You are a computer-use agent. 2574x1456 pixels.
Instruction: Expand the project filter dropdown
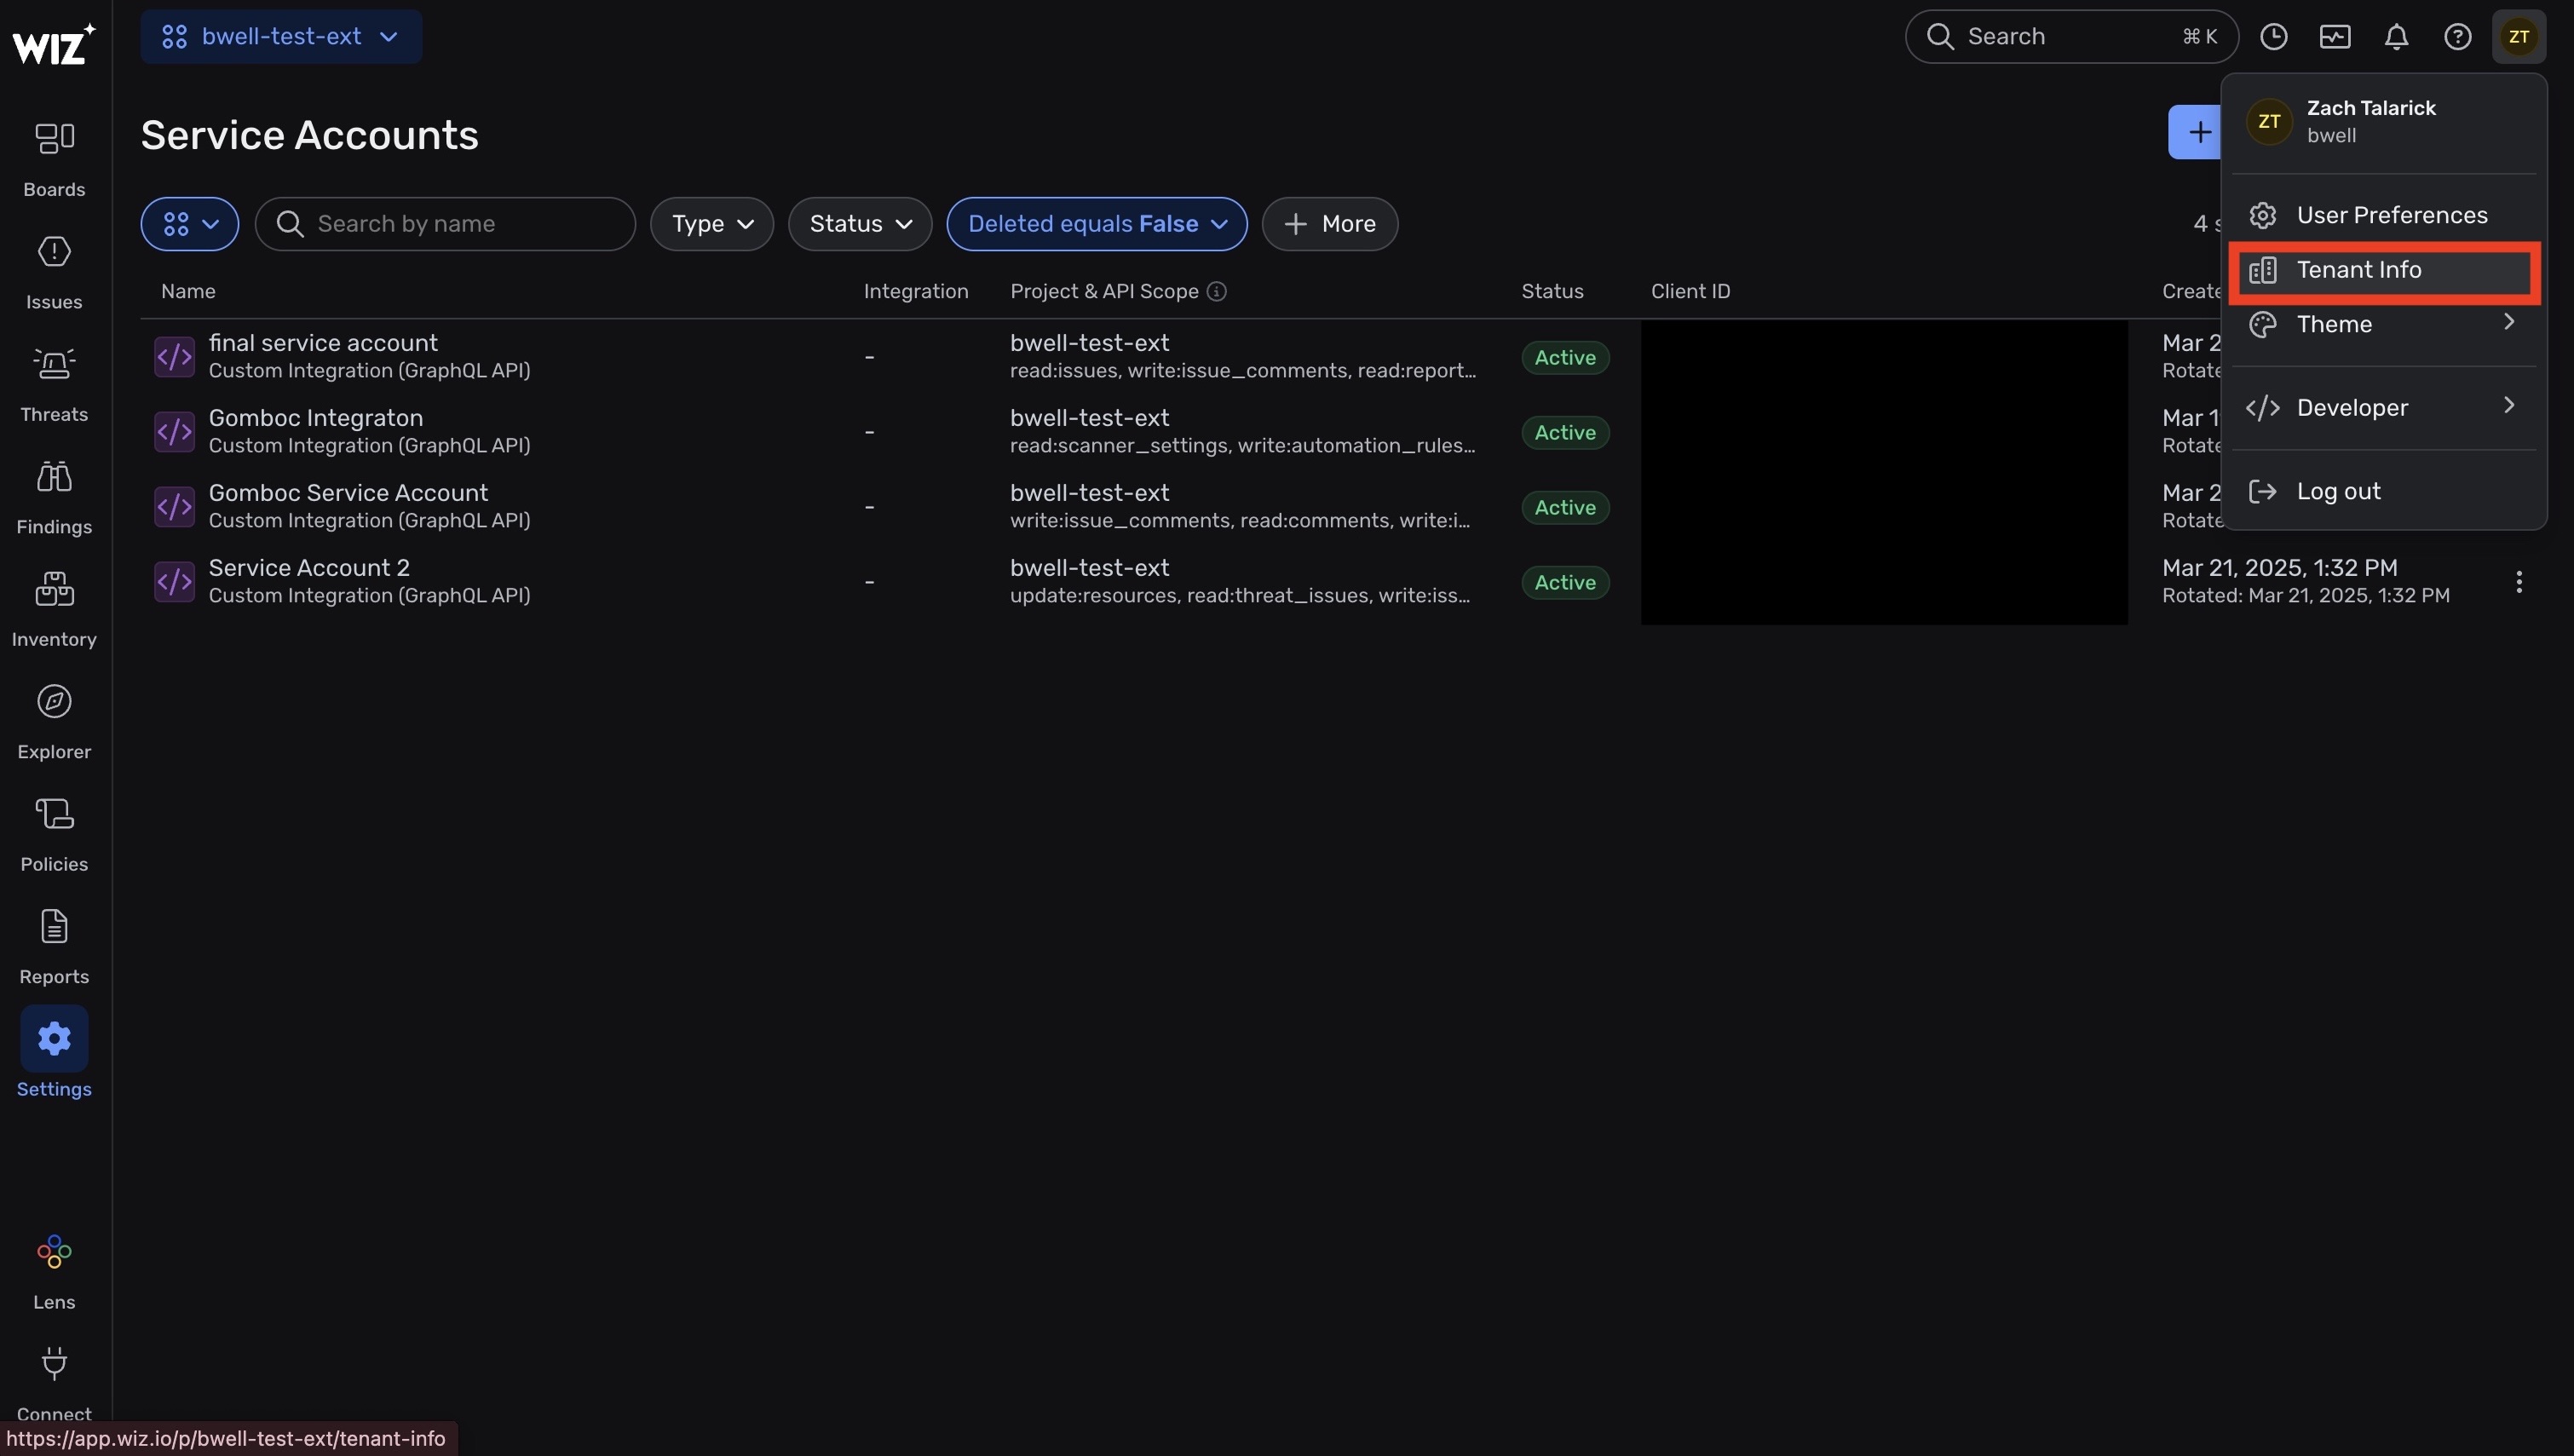(190, 224)
